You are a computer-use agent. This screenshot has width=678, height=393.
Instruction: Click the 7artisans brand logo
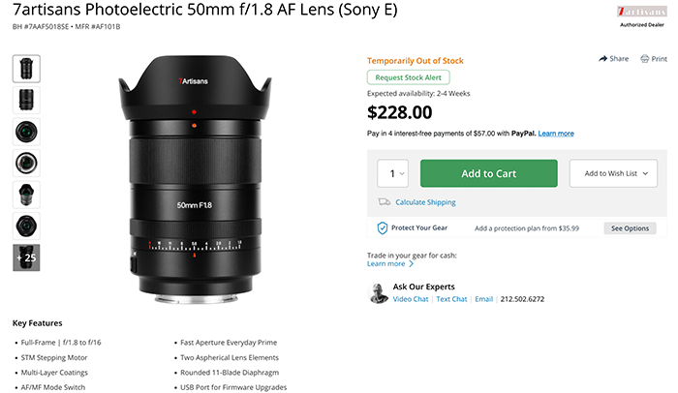click(x=641, y=12)
